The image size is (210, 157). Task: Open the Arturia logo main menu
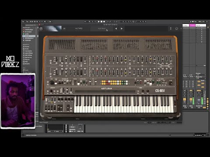(x=41, y=29)
